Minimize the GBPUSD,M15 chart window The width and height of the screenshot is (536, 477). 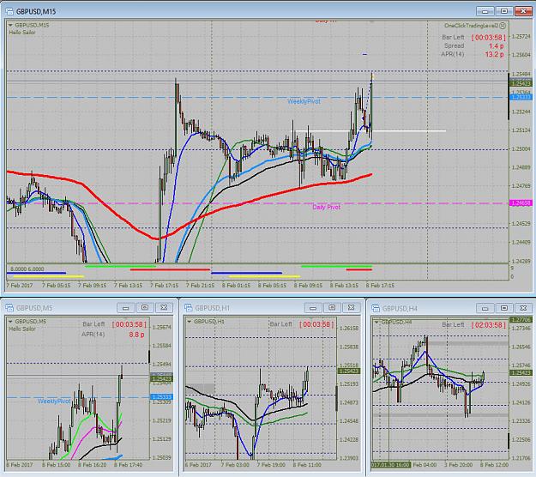pos(485,11)
